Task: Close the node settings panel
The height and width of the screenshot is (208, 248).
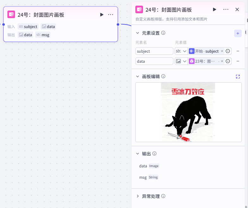Action: click(237, 9)
